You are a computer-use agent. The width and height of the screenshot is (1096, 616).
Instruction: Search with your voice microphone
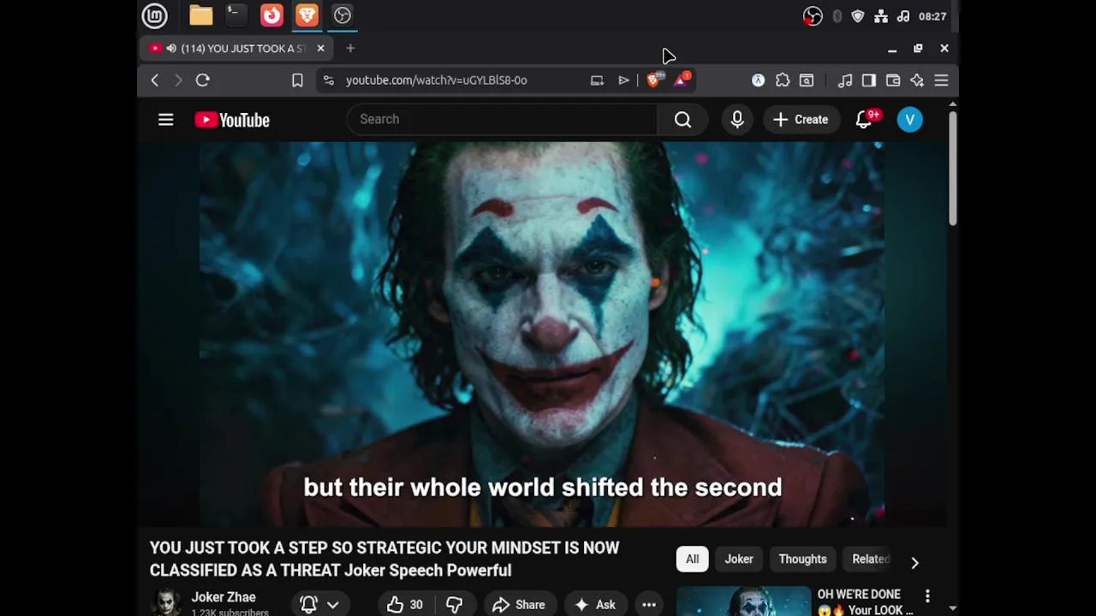tap(737, 120)
